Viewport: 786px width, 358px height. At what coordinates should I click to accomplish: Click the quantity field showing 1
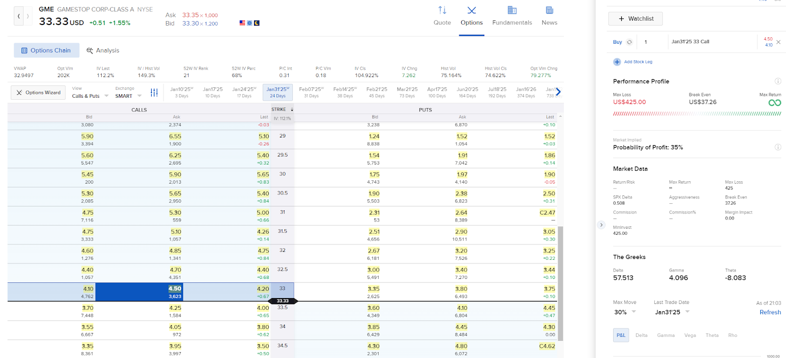pyautogui.click(x=652, y=42)
